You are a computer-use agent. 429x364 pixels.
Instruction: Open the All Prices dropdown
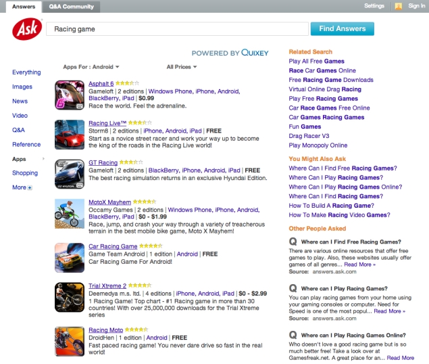(x=182, y=67)
